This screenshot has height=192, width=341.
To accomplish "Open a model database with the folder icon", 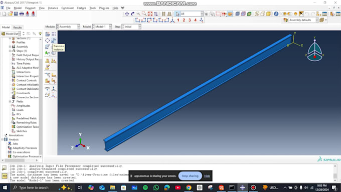I will pos(10,14).
